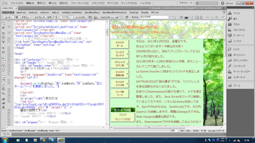Click the Open Documents icon in coding toolbar
Screen dimensions: 255x143
(3, 24)
